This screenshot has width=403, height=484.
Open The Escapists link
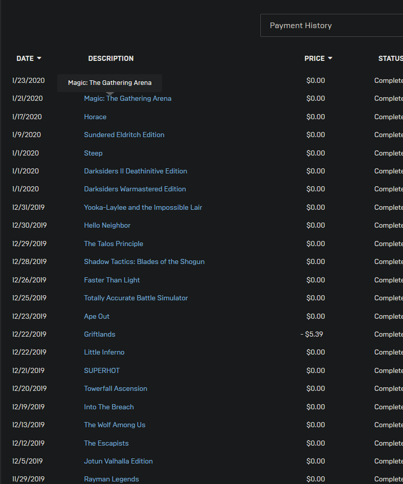(106, 443)
